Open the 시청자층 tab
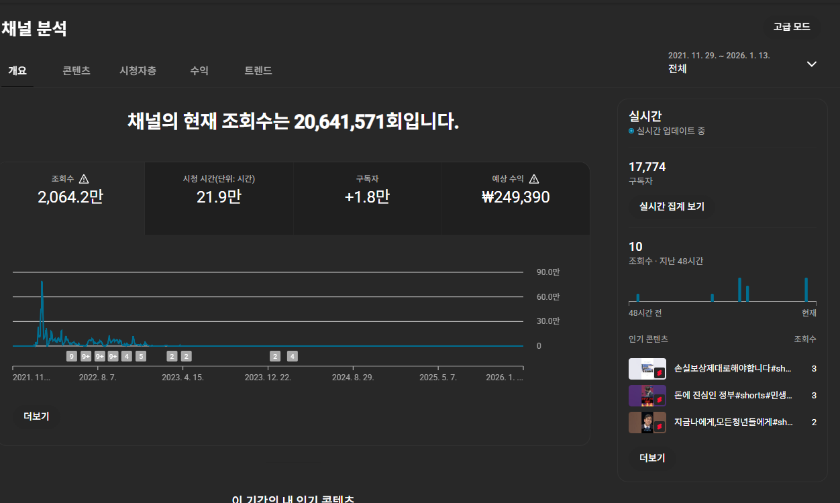840x503 pixels. click(138, 70)
